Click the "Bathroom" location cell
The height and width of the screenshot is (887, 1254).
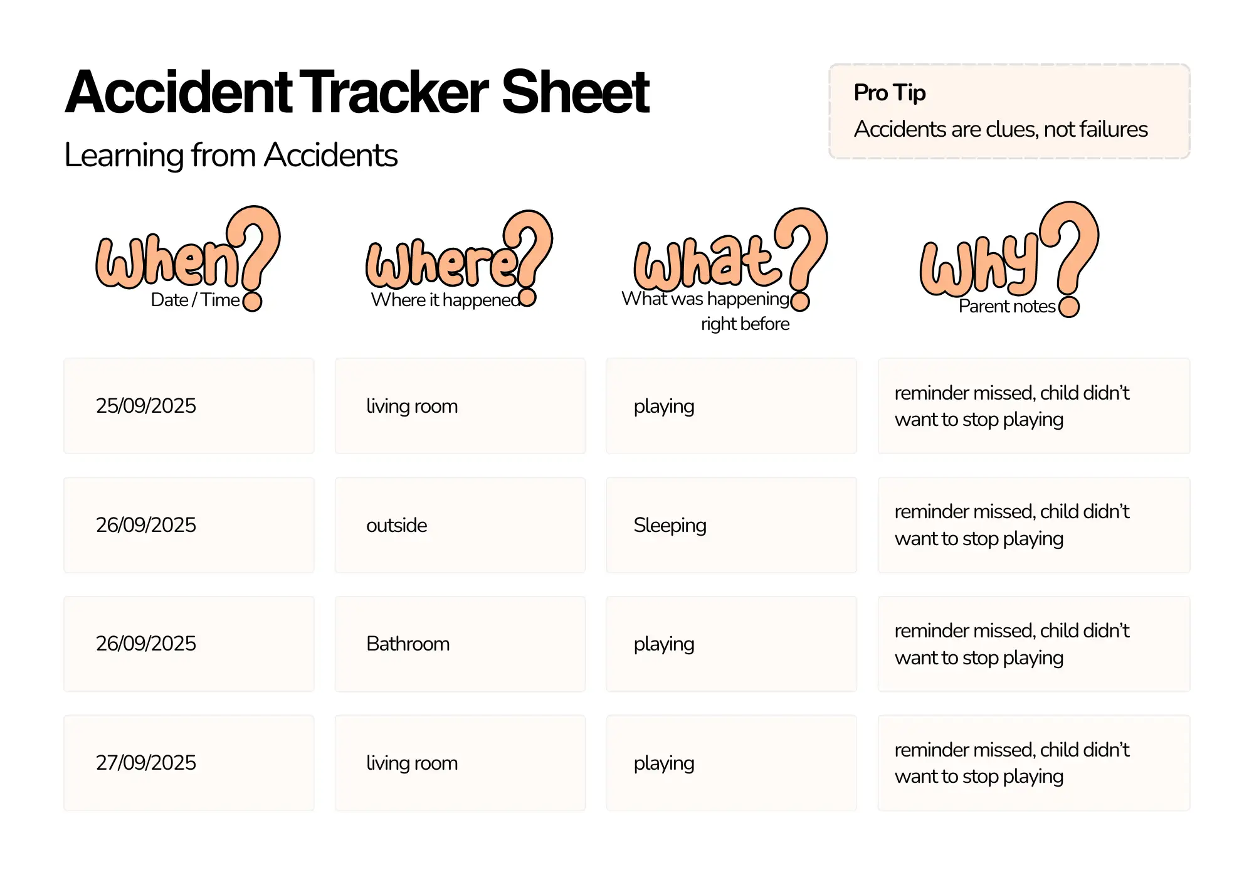click(x=460, y=644)
